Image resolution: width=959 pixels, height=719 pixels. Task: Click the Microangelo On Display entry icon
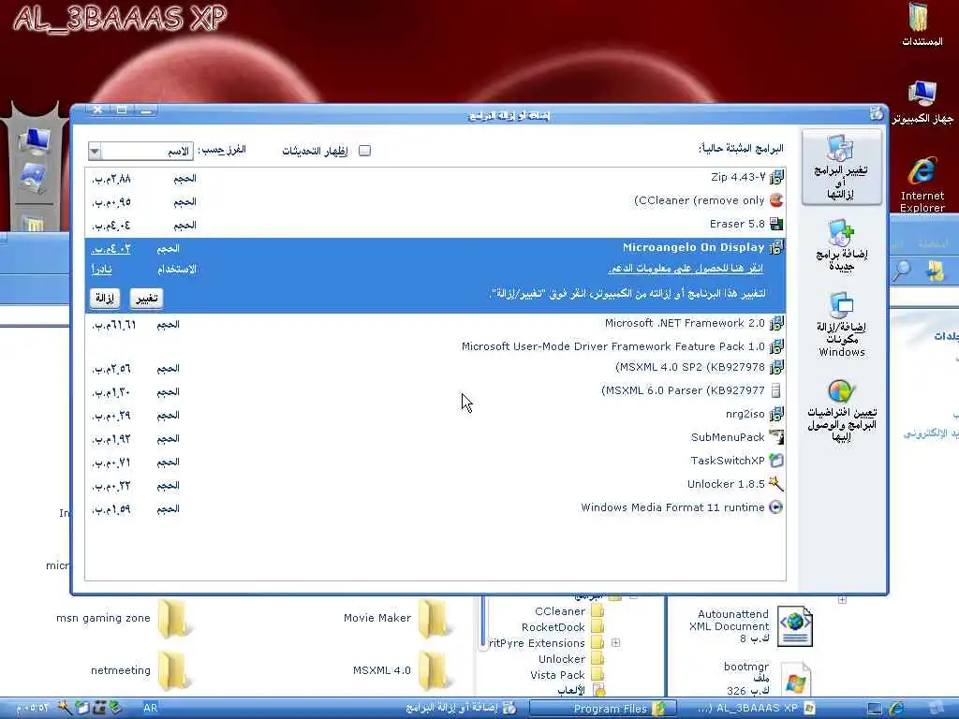click(x=776, y=247)
